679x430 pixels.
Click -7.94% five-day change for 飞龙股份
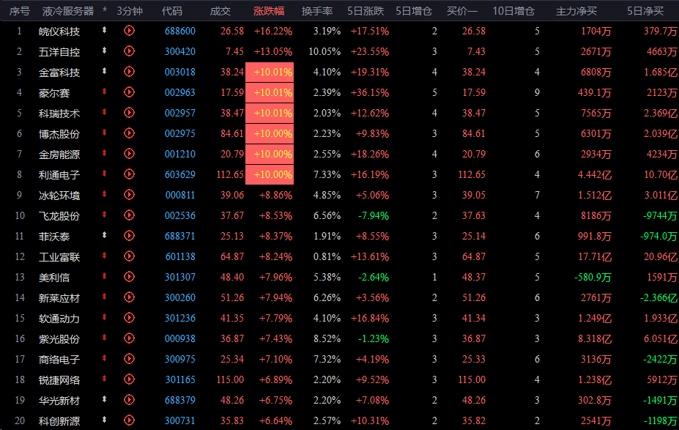(x=374, y=215)
